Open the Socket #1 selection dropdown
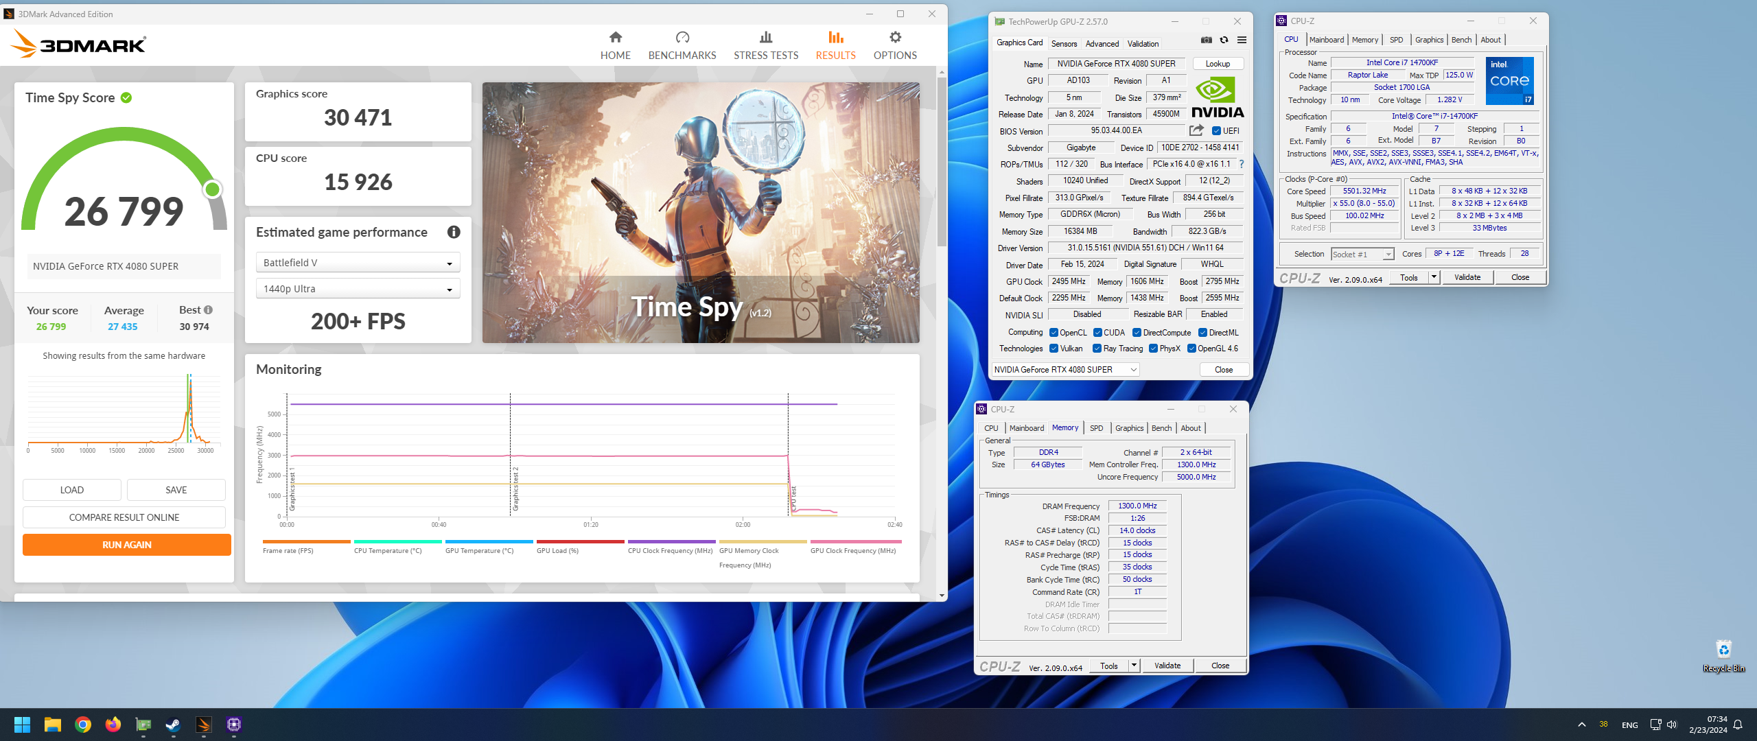Viewport: 1757px width, 741px height. (1362, 255)
